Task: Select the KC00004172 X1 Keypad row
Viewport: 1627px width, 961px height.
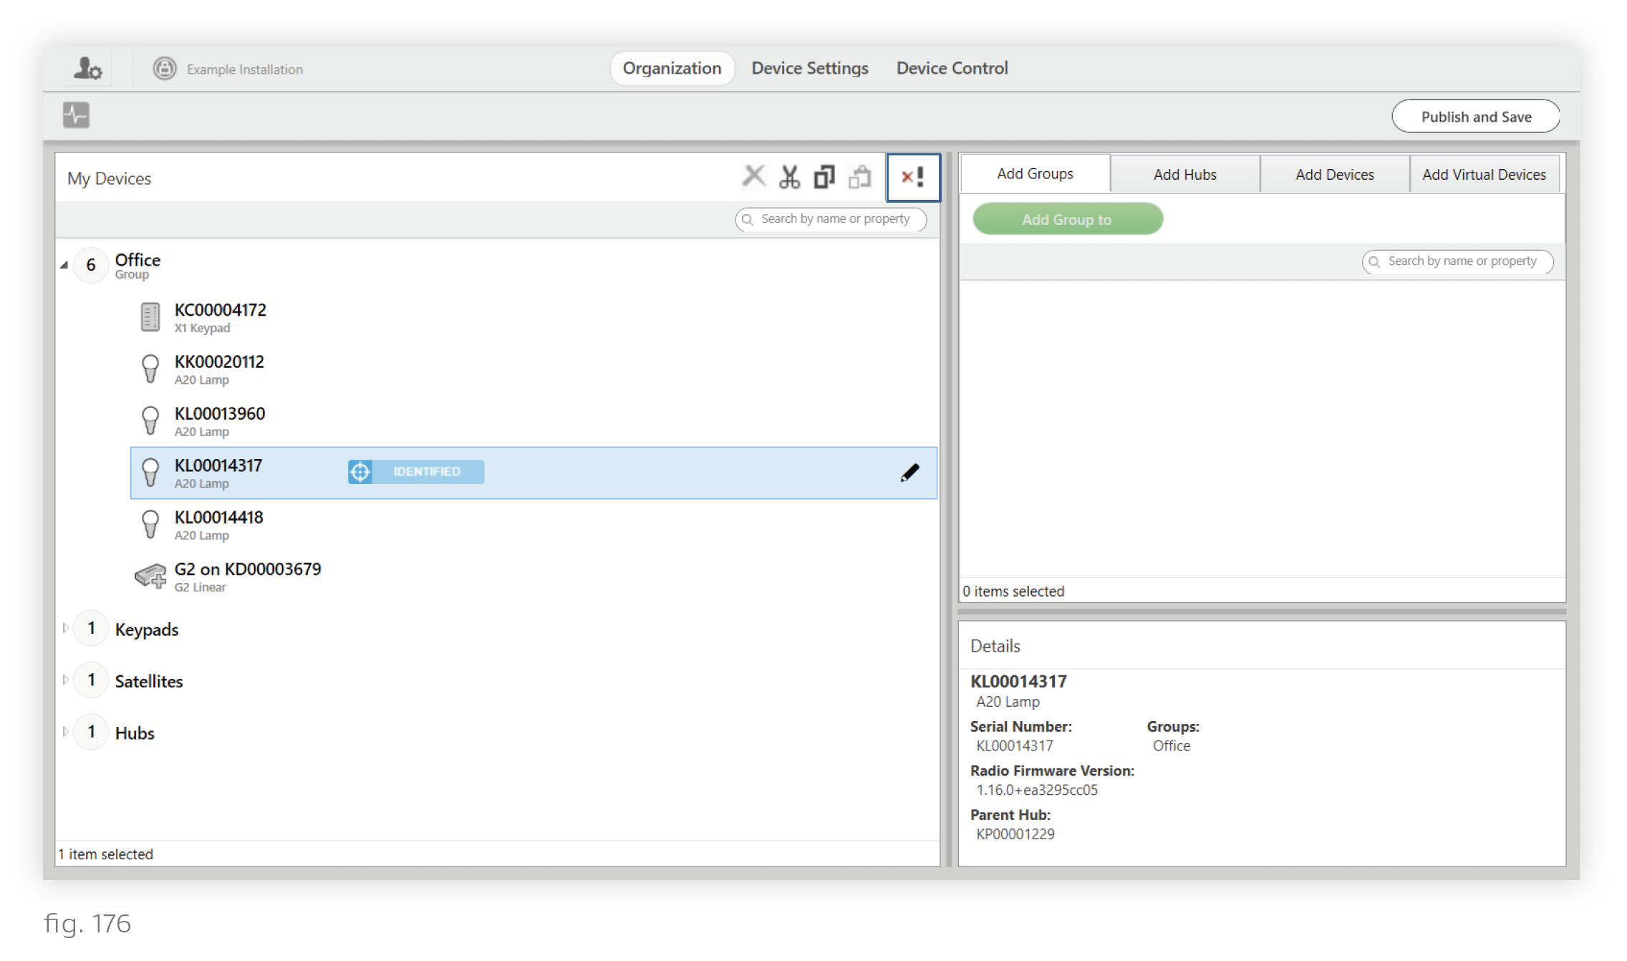Action: point(534,317)
